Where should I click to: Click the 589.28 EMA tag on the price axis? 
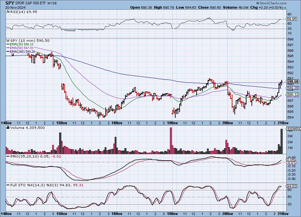coord(292,88)
